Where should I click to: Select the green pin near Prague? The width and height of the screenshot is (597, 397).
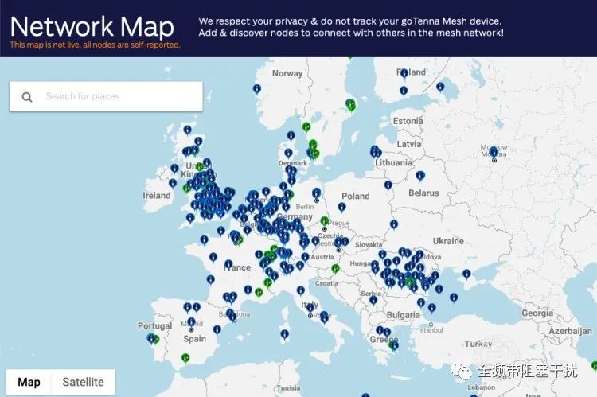pyautogui.click(x=325, y=221)
